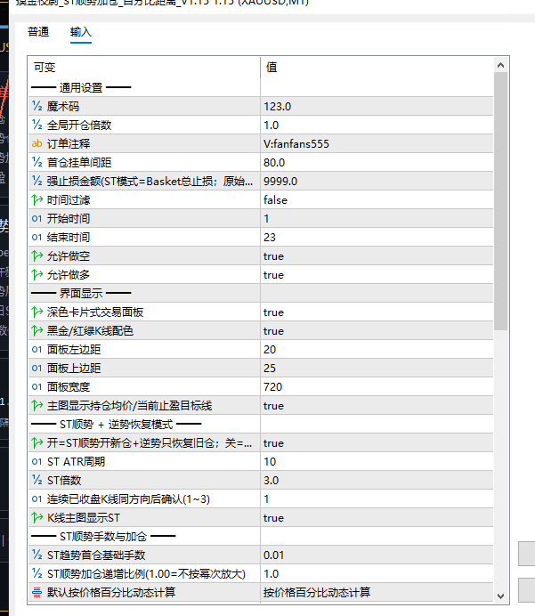This screenshot has height=616, width=535.
Task: Edit the 强止损金额 value 9999.0
Action: [x=377, y=181]
